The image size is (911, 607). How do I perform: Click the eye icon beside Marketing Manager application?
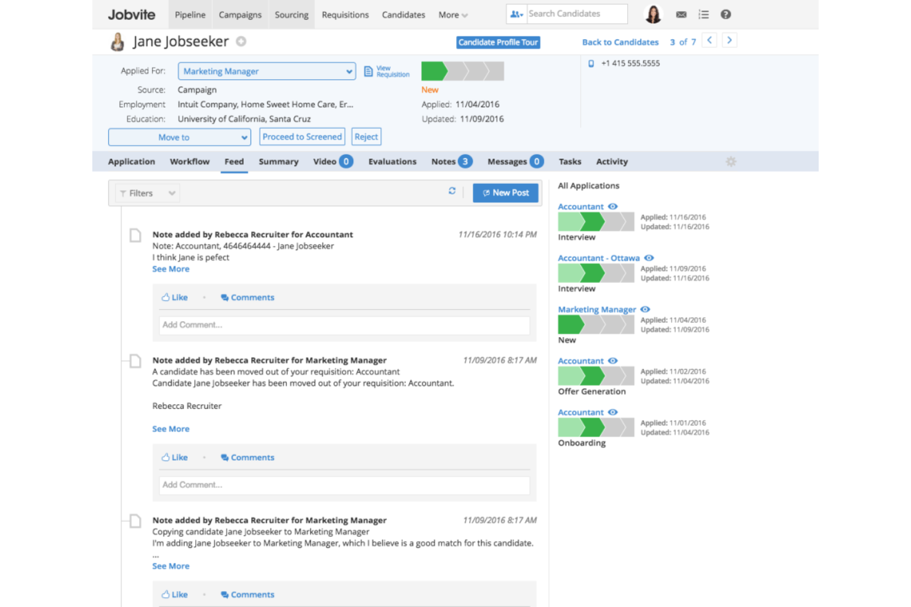pos(645,309)
